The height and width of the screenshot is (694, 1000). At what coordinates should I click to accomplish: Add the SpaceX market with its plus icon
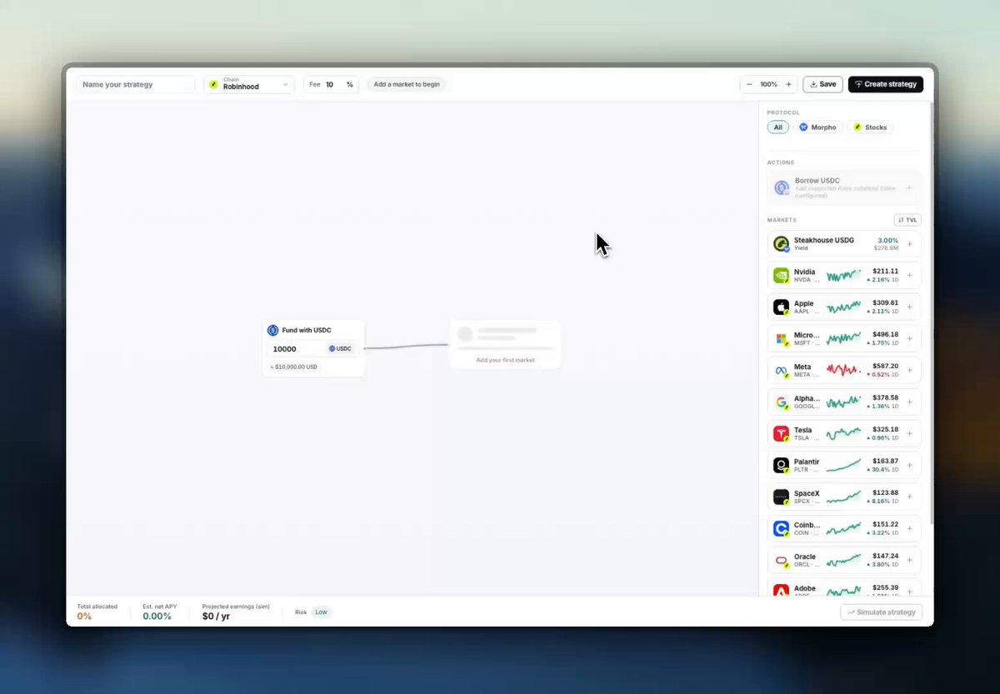909,497
